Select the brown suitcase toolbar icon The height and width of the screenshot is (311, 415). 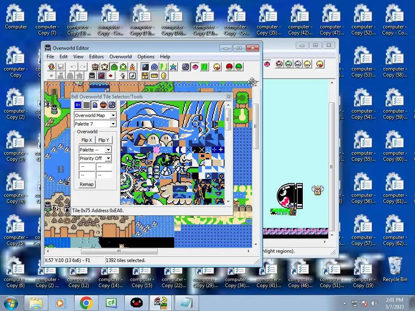click(95, 67)
